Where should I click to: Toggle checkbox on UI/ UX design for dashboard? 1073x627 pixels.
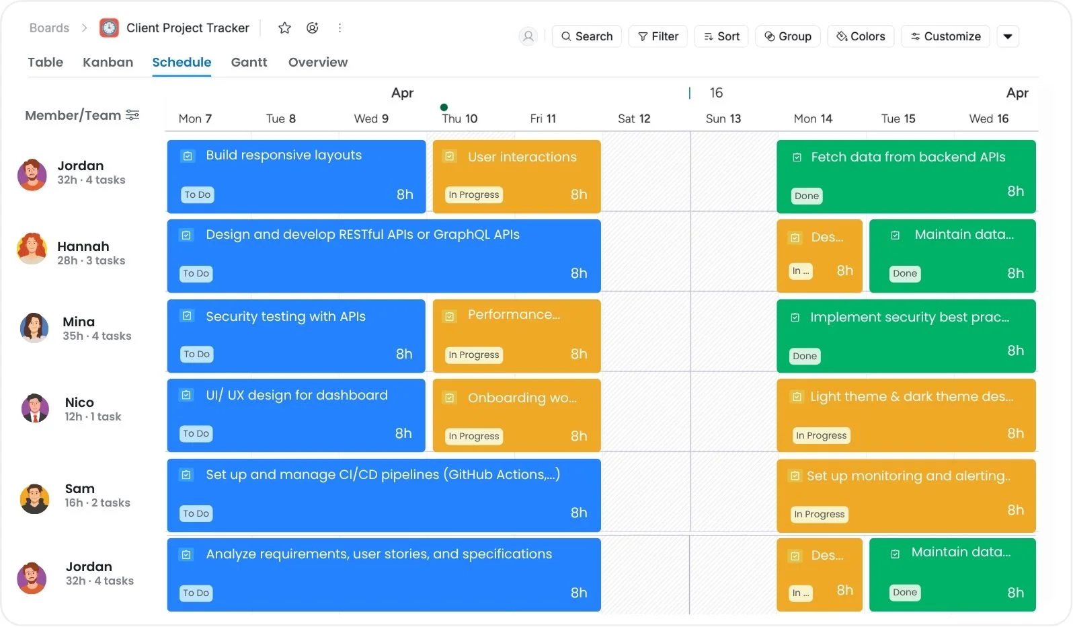(187, 396)
